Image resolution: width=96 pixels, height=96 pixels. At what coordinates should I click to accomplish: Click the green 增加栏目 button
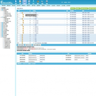[x=73, y=8]
